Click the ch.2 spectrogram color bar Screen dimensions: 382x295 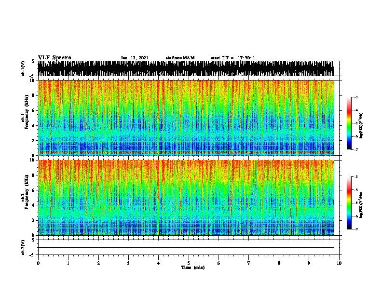[349, 203]
